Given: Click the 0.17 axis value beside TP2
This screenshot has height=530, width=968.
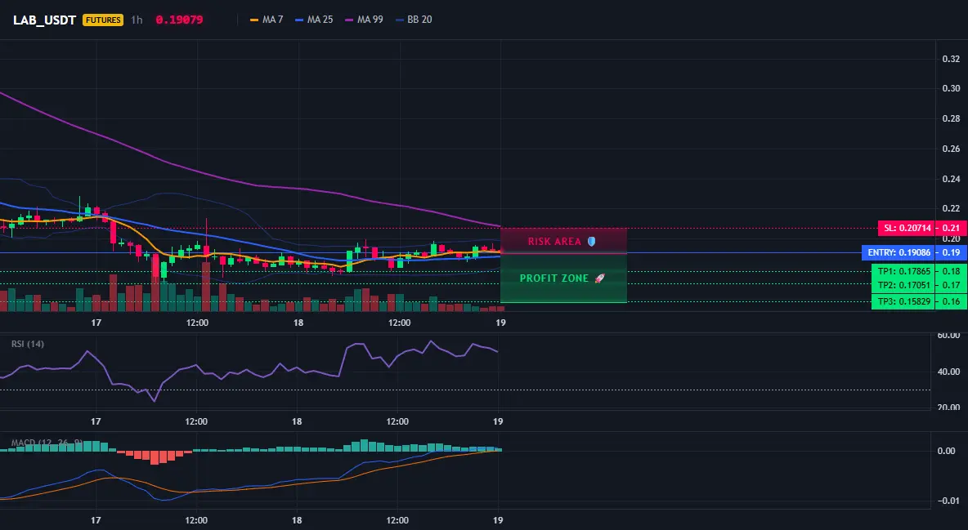Looking at the screenshot, I should [x=951, y=285].
